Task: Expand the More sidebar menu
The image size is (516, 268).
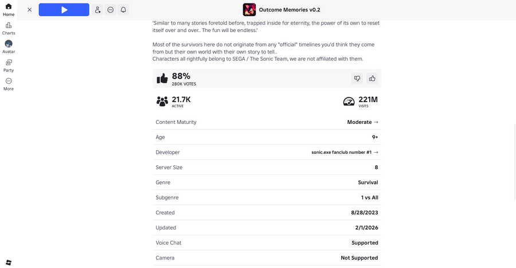Action: [9, 84]
